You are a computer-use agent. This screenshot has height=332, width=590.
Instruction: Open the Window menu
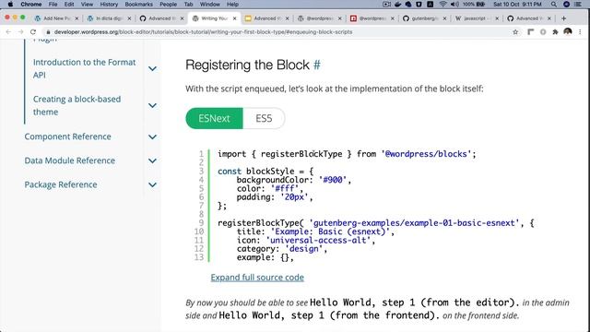210,4
